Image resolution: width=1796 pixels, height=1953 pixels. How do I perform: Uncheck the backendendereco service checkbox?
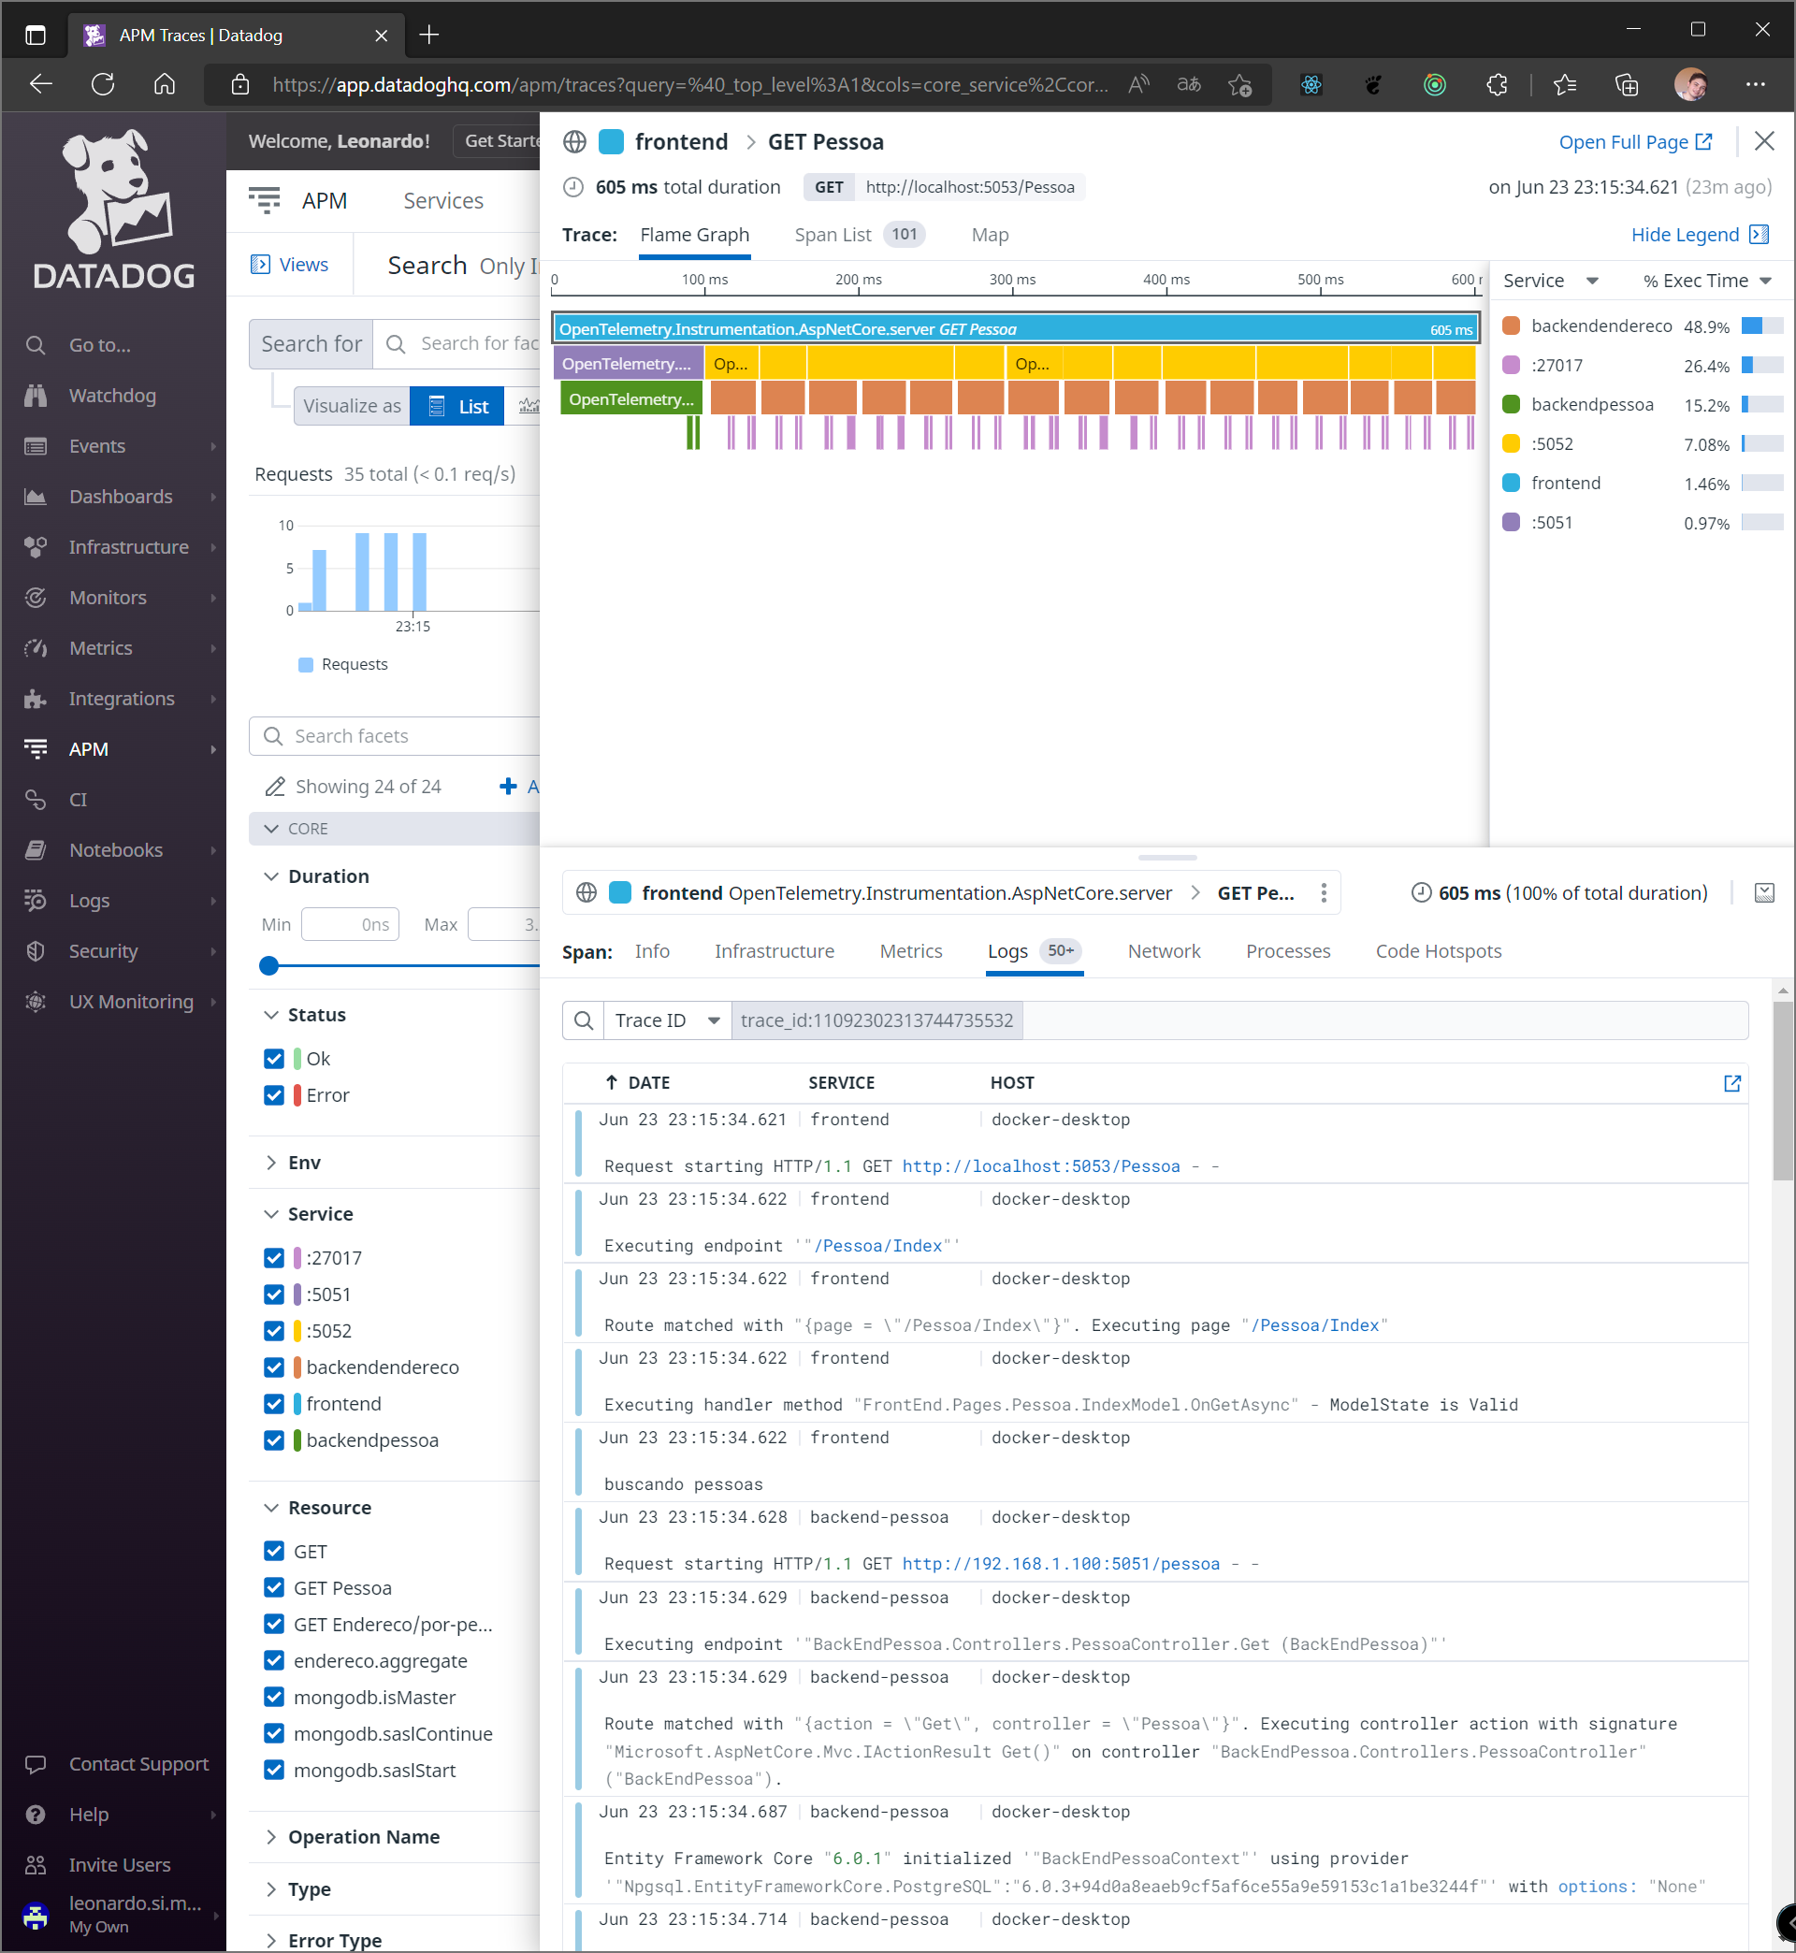coord(274,1367)
